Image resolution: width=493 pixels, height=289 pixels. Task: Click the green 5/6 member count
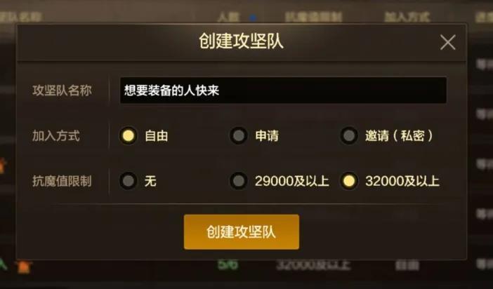[x=228, y=264]
